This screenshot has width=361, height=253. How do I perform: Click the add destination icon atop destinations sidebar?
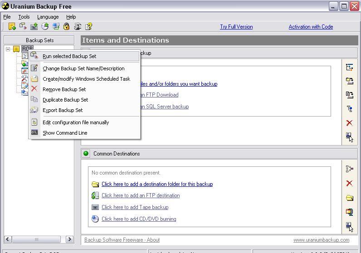tap(350, 169)
